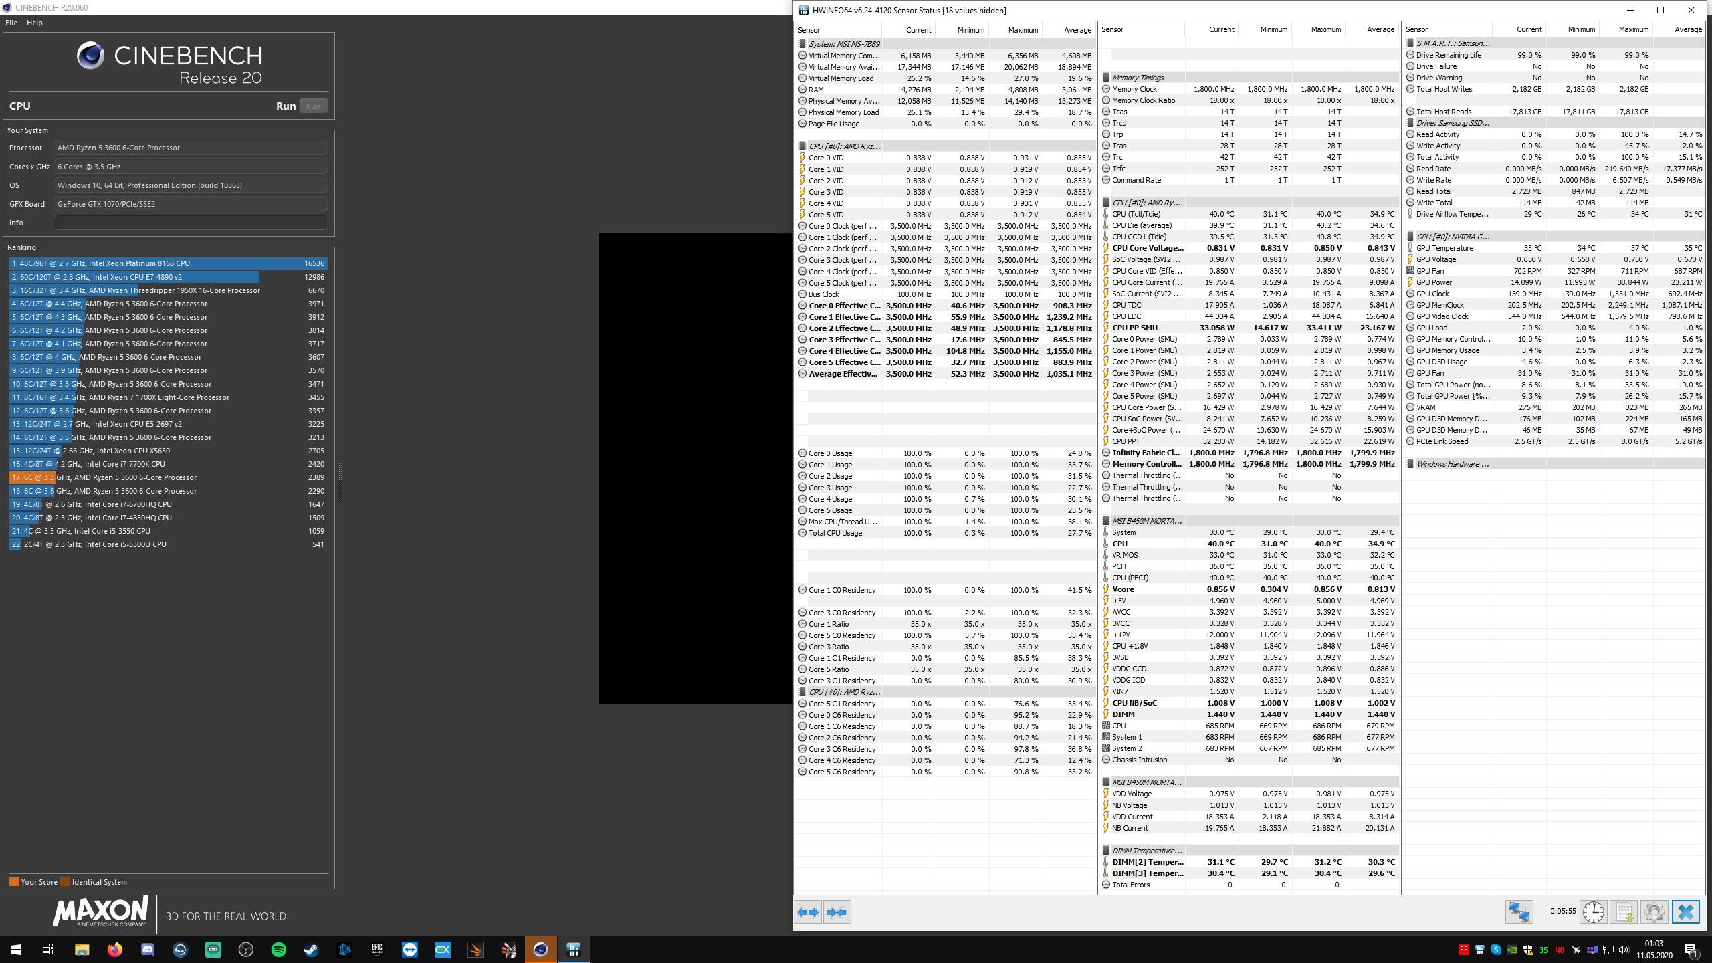The image size is (1712, 963).
Task: Click HWiNFO remote network monitoring icon
Action: click(1519, 912)
